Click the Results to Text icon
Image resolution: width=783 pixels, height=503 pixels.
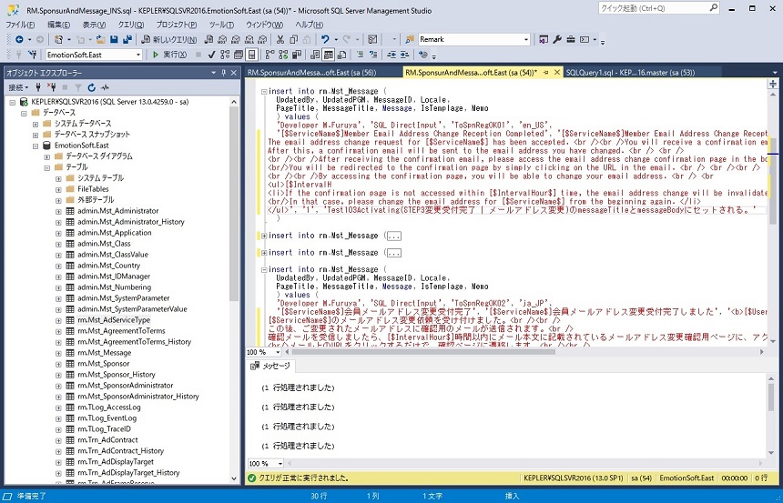point(315,55)
